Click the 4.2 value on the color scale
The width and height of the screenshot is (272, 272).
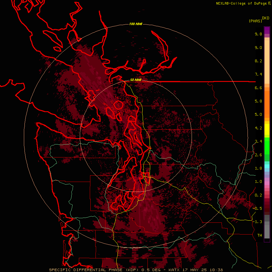click(x=258, y=128)
